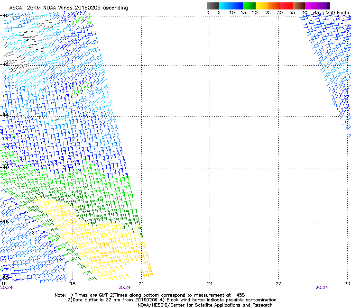The height and width of the screenshot is (308, 351).
Task: Select the green 15-20 knots legend segment
Action: coord(249,6)
